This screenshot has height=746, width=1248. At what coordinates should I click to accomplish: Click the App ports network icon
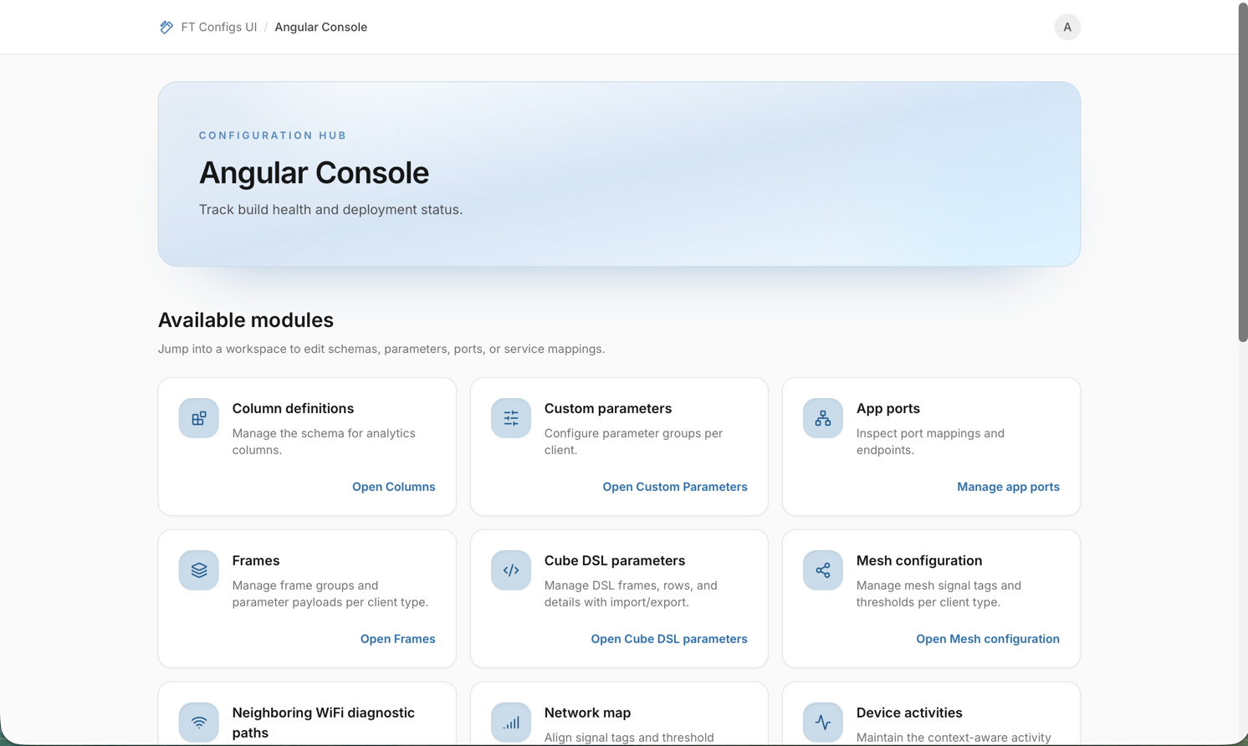pos(822,418)
